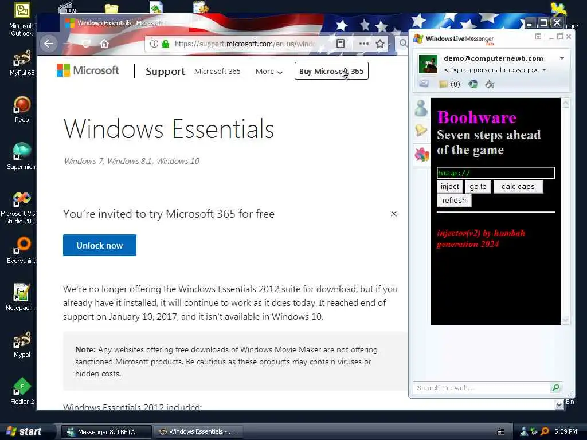587x440 pixels.
Task: Type a personal message field in Messenger
Action: click(x=491, y=70)
